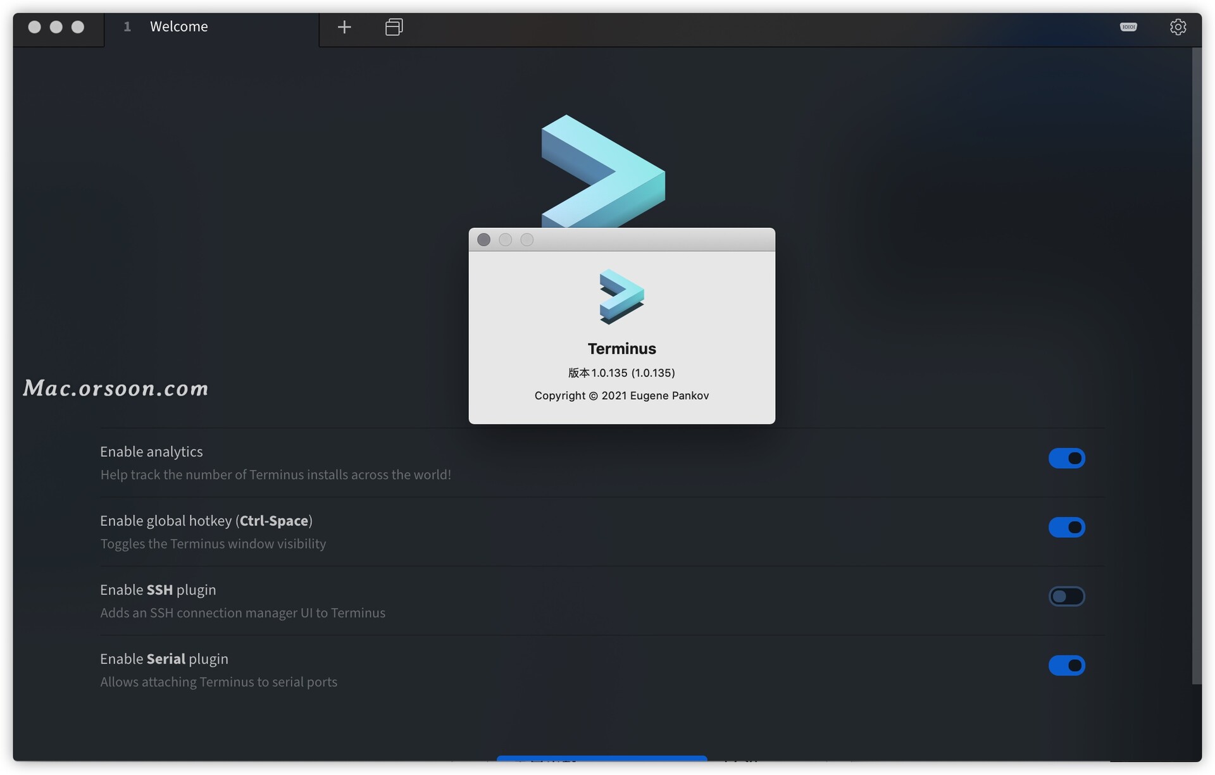Enable the SSH plugin toggle
This screenshot has height=775, width=1215.
(x=1068, y=596)
